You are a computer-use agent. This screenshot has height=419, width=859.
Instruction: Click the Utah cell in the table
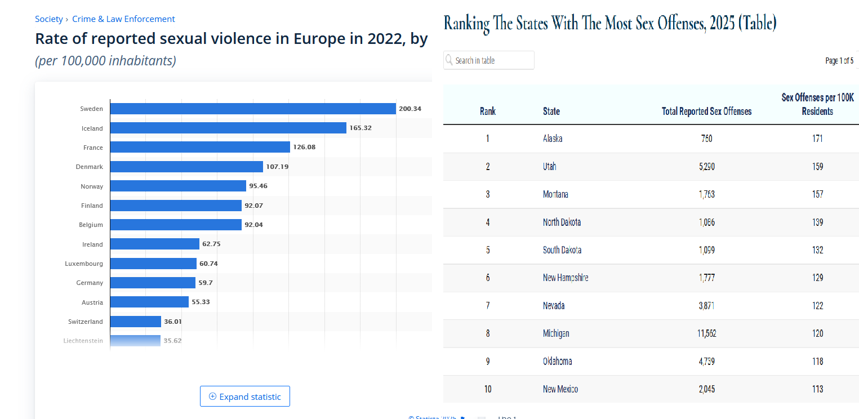point(550,166)
